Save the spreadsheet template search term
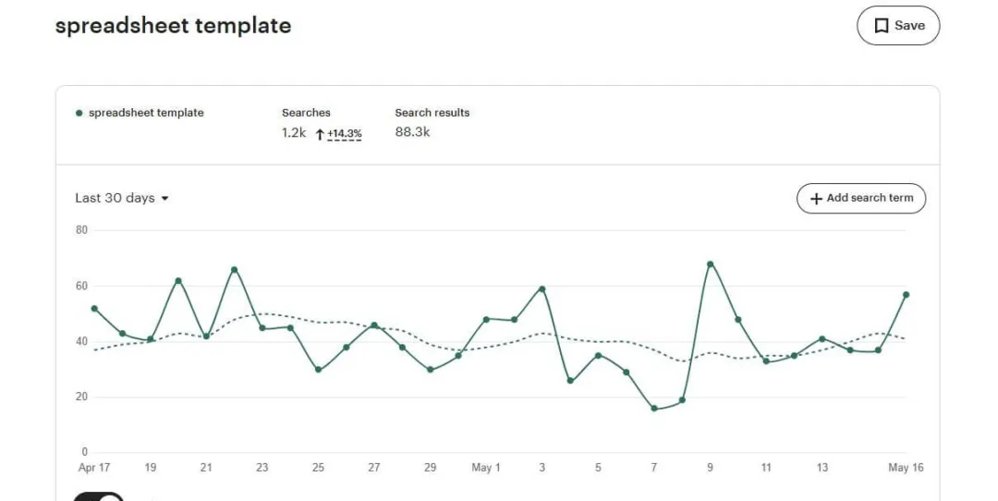 898,26
